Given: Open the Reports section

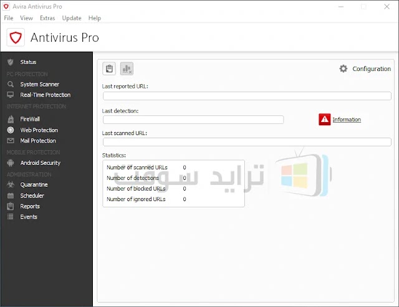Looking at the screenshot, I should tap(30, 206).
